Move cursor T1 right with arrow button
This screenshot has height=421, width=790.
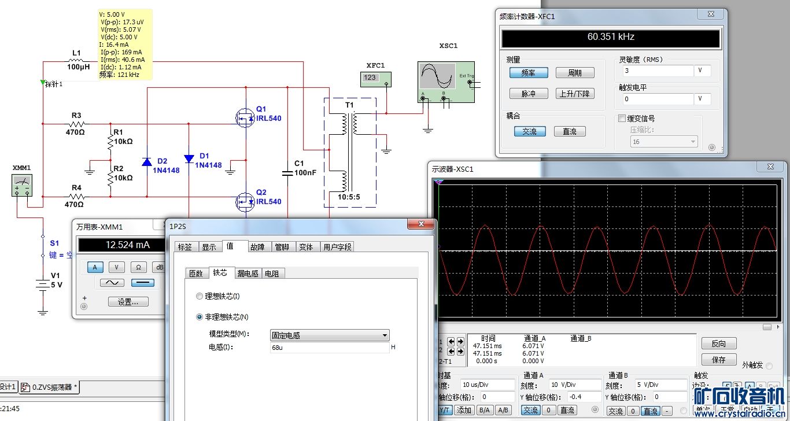460,342
